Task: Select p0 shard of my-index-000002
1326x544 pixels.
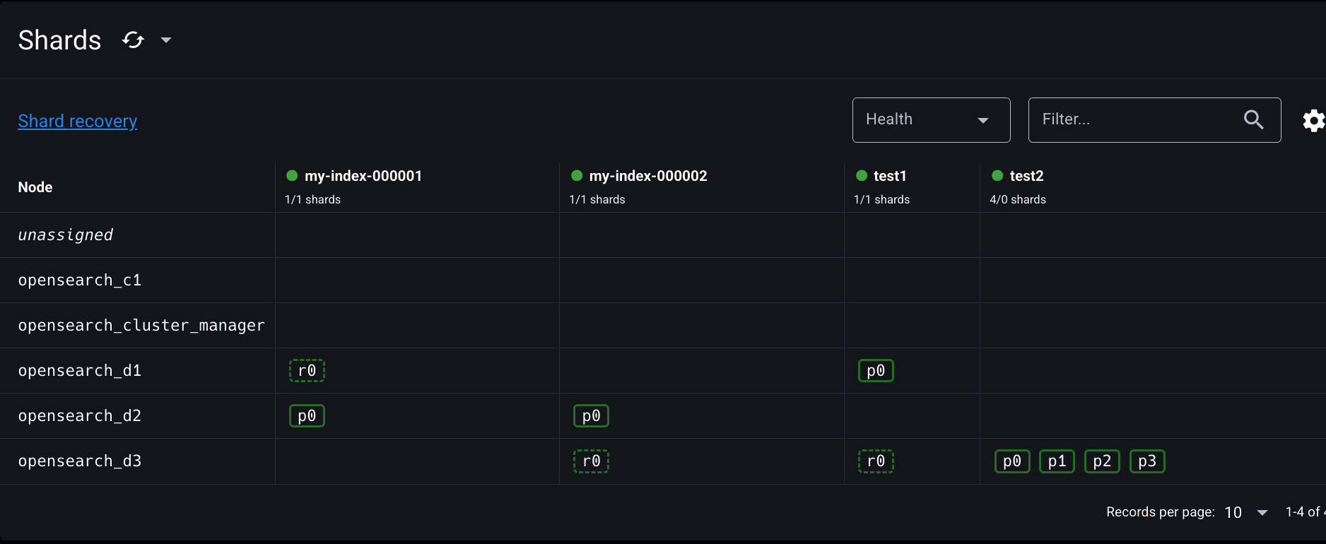Action: [x=591, y=416]
